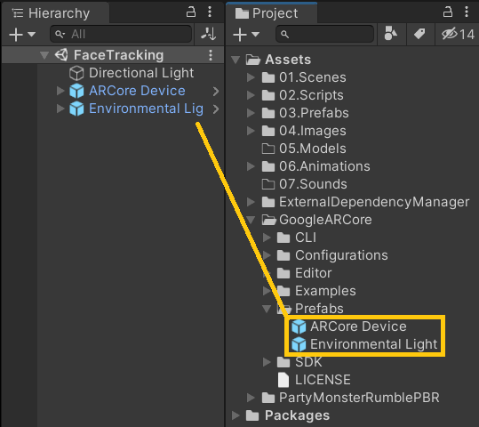479x427 pixels.
Task: Collapse the FaceTracking scene foldout
Action: [x=44, y=55]
